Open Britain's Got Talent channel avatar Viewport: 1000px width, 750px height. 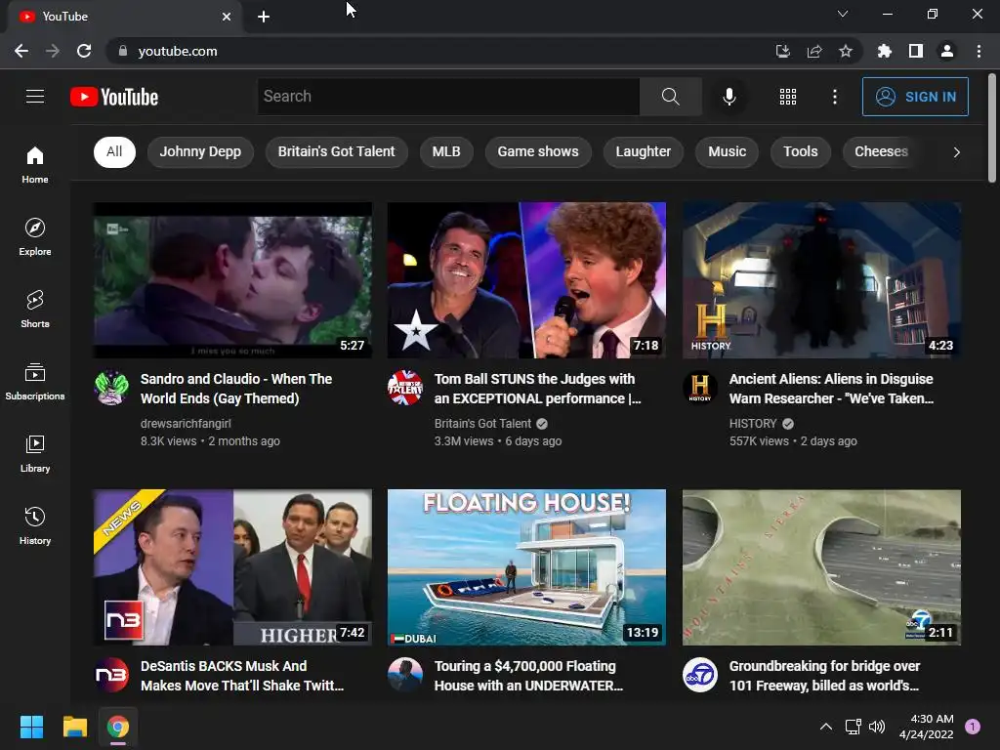(405, 387)
